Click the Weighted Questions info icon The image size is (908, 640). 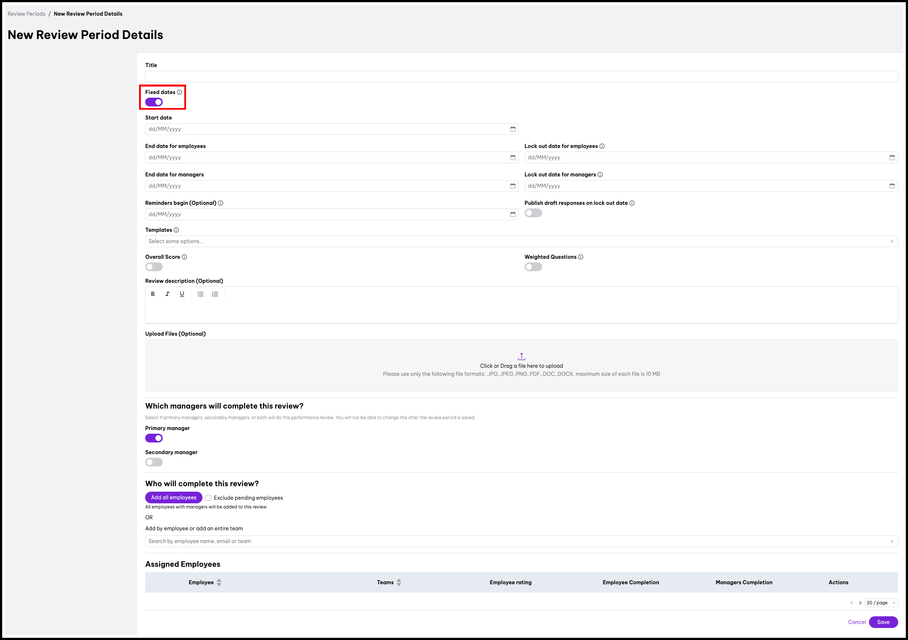point(580,257)
